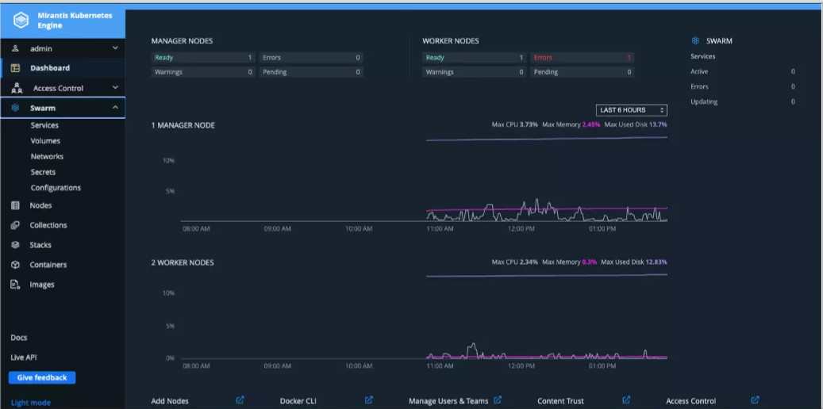This screenshot has height=409, width=823.
Task: Click worker nodes Warnings status row
Action: pyautogui.click(x=474, y=72)
